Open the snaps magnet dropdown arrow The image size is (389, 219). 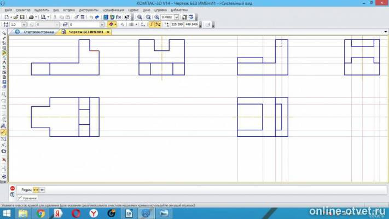point(115,24)
